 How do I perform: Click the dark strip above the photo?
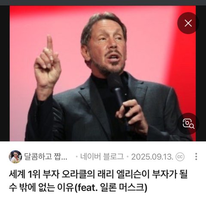pyautogui.click(x=103, y=3)
